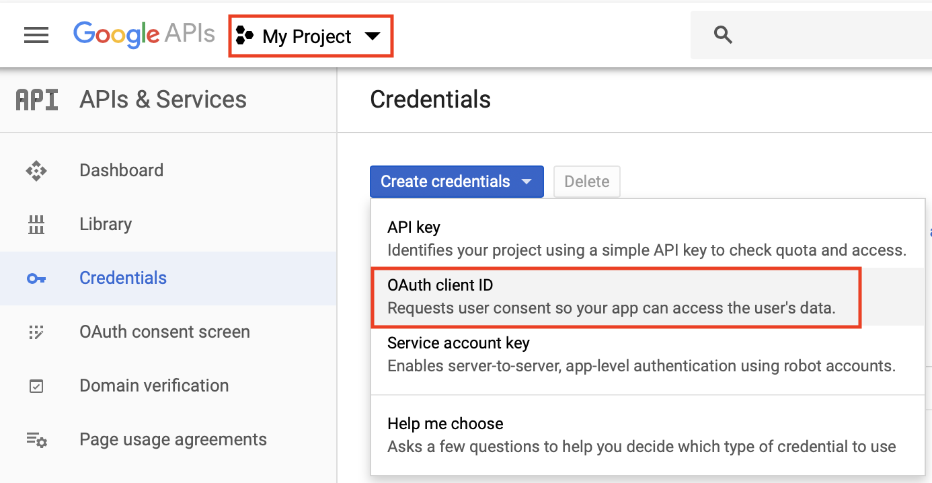Click the Credentials page heading

pyautogui.click(x=430, y=100)
